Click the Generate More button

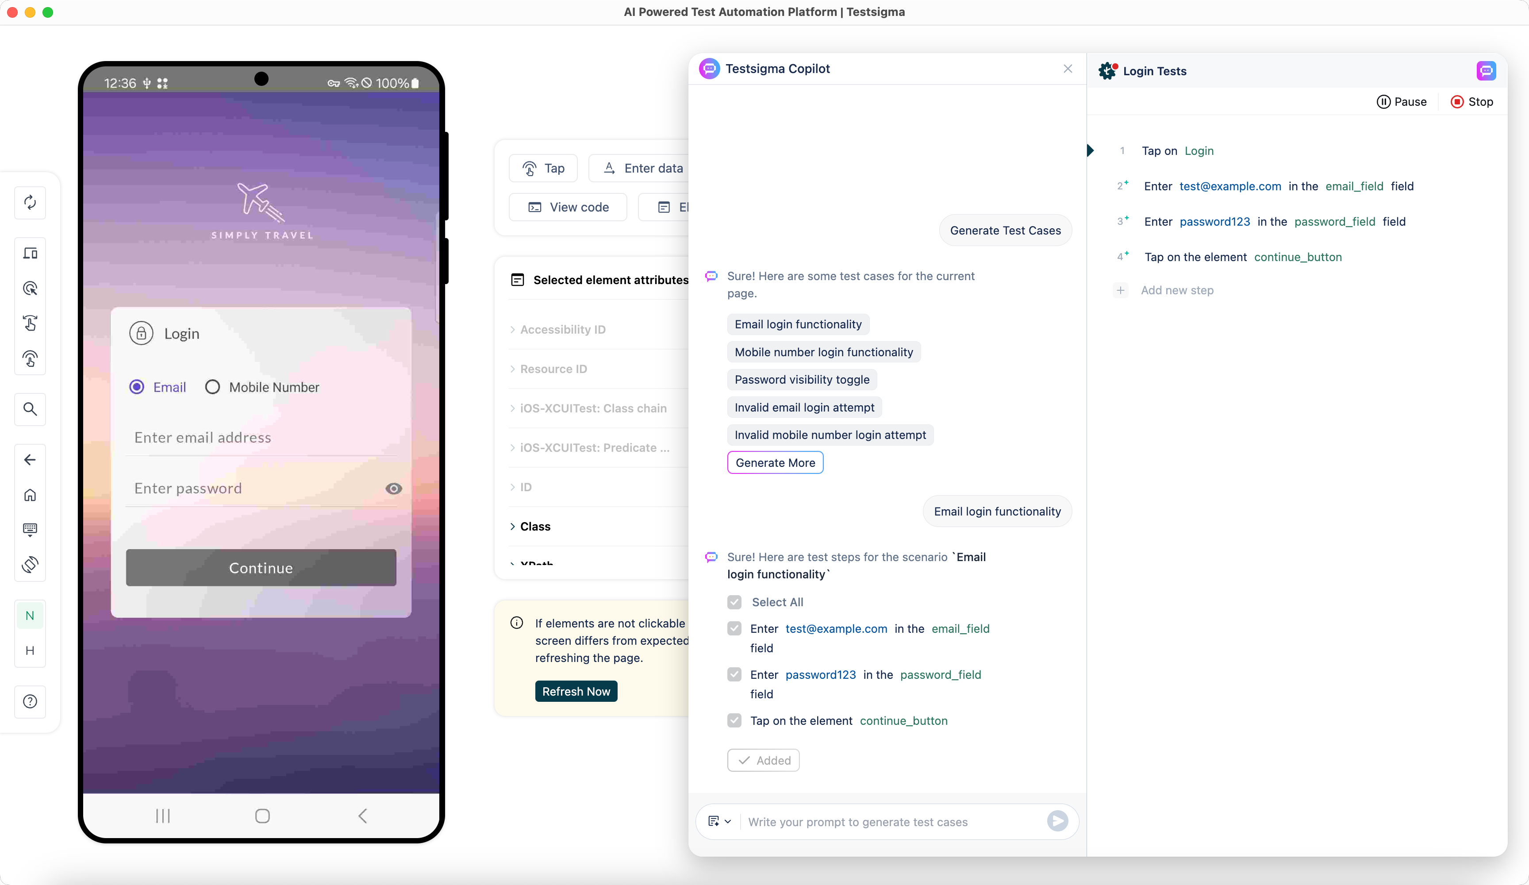(775, 462)
